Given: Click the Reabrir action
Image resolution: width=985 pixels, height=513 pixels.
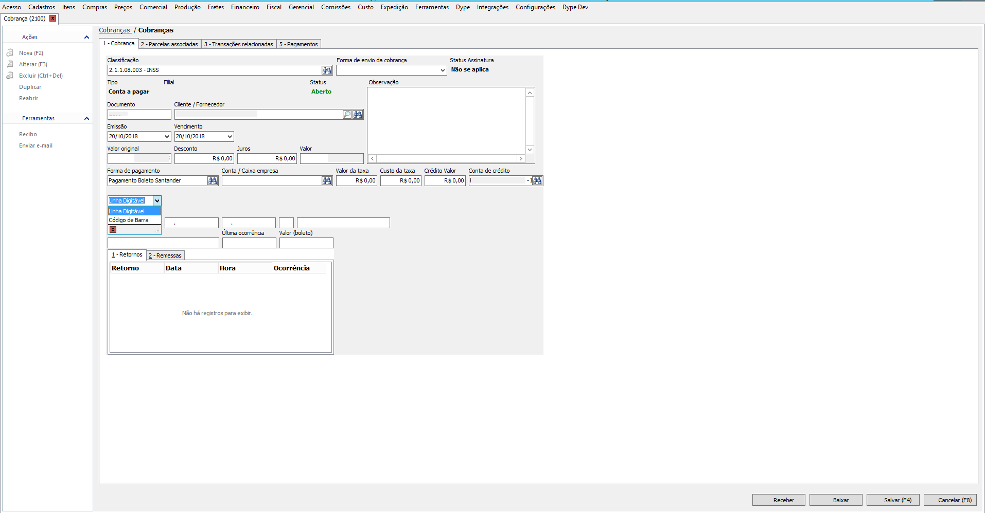Looking at the screenshot, I should point(28,98).
